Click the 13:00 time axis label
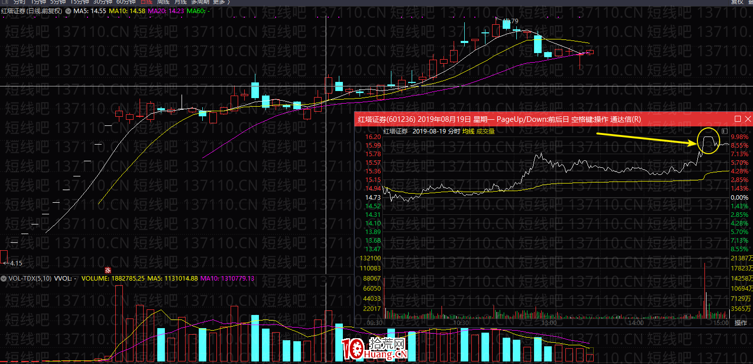 click(x=549, y=323)
